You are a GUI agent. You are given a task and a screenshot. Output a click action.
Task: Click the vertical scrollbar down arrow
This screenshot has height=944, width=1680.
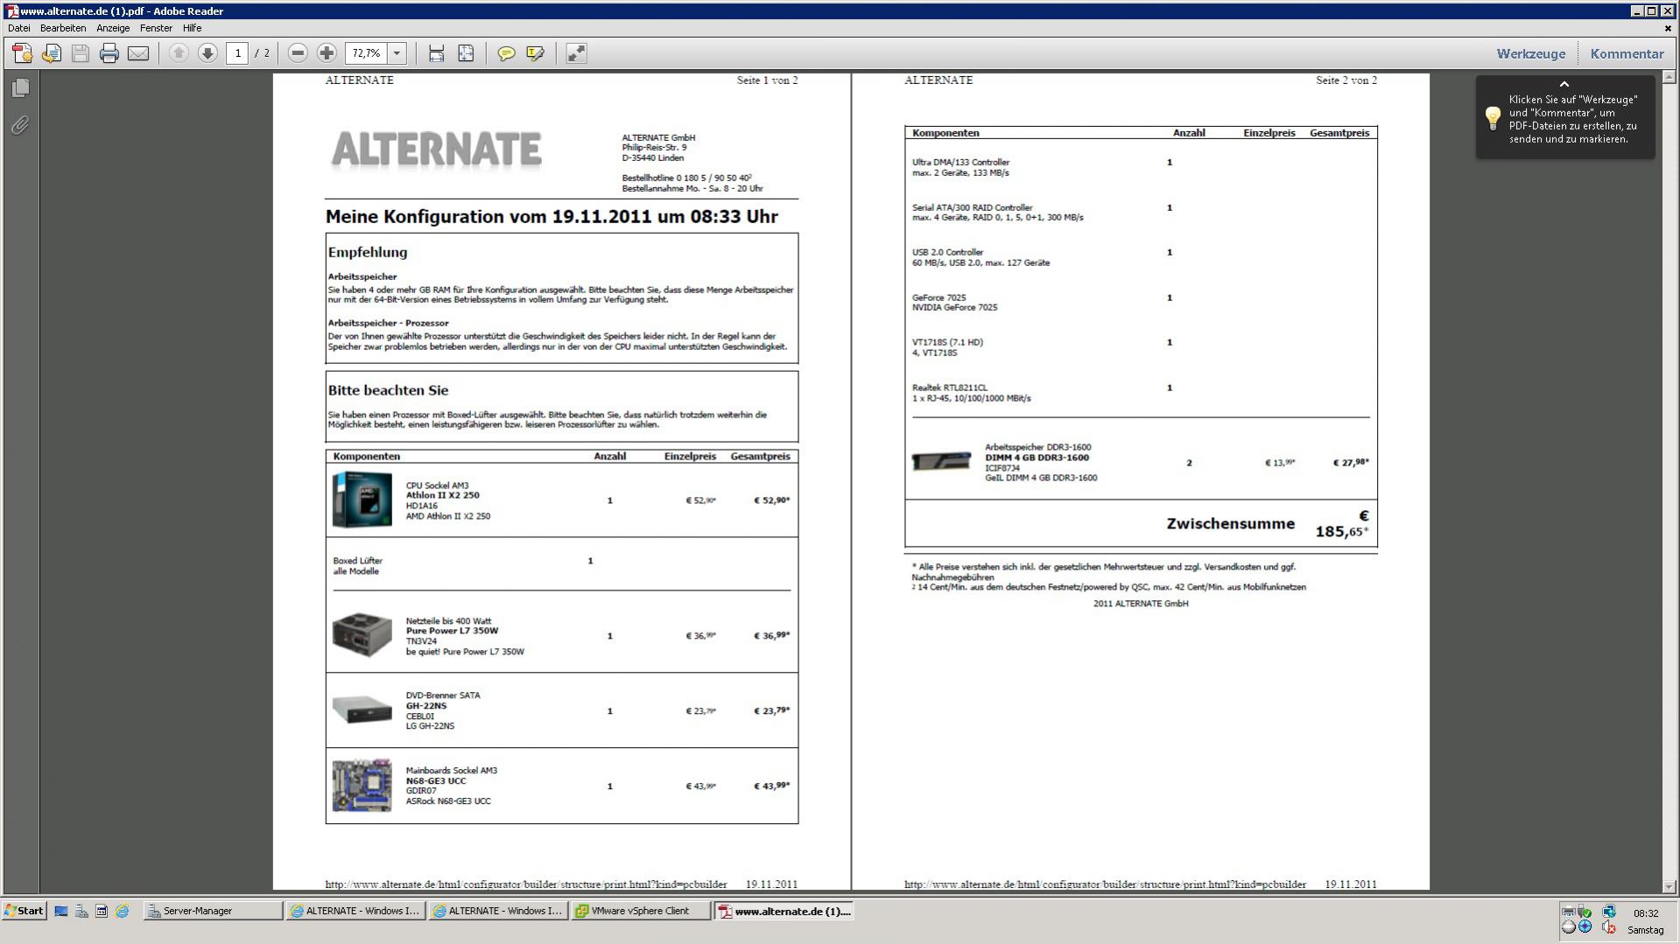(1669, 886)
